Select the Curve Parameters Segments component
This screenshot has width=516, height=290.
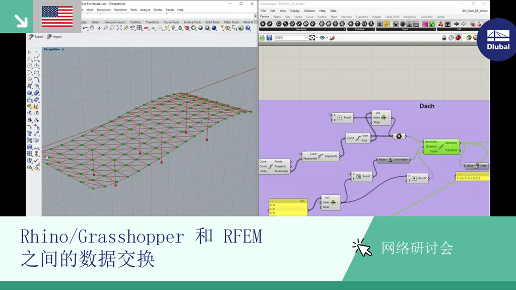click(x=320, y=156)
